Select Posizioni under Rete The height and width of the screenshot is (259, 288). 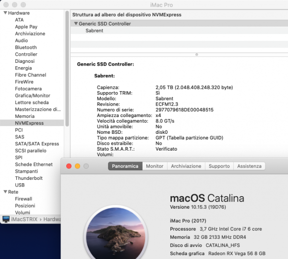click(25, 206)
